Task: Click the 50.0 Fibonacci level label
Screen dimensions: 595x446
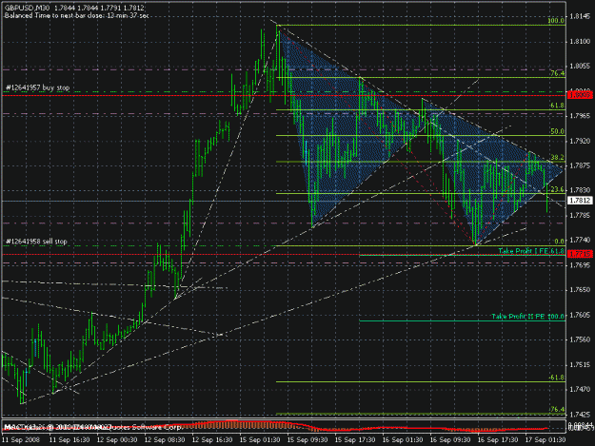Action: pos(557,131)
